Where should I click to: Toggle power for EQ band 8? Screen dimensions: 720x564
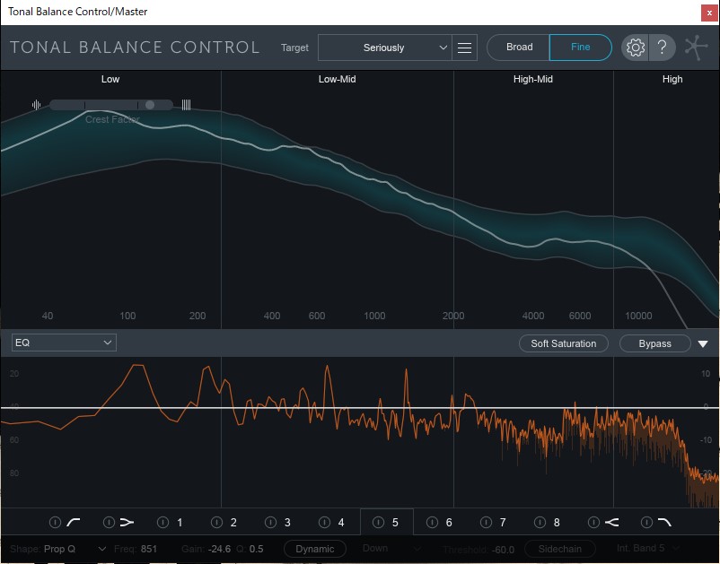click(540, 522)
